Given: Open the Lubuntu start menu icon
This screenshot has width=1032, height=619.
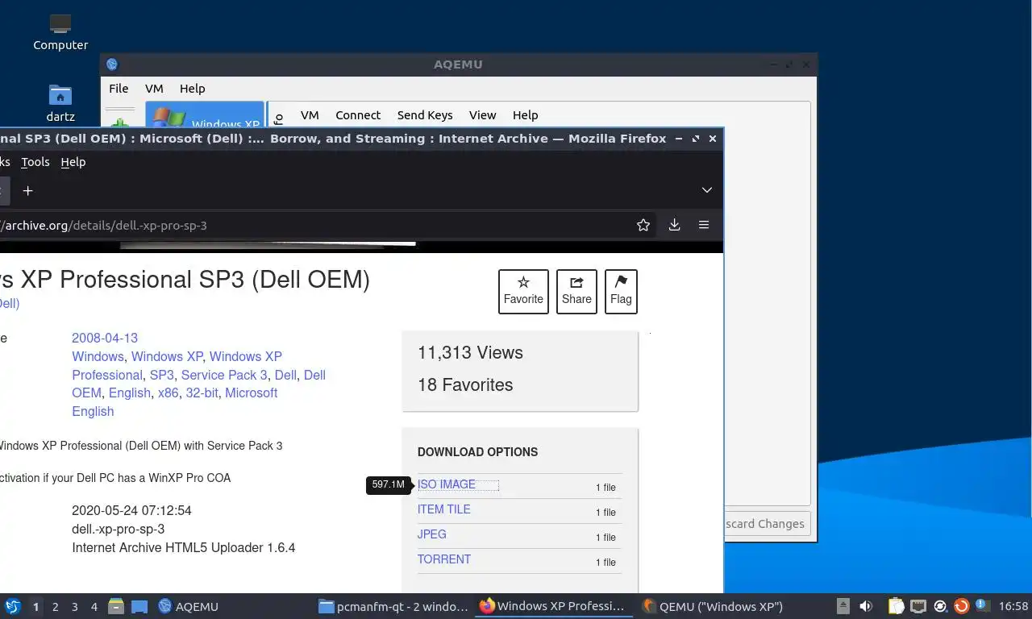Looking at the screenshot, I should point(13,606).
